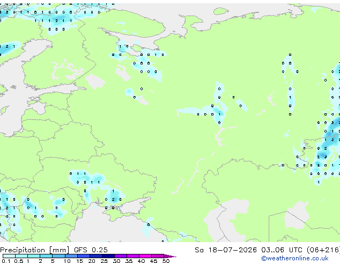Select the (06+216) forecast offset label
Screen dimensions: 340x263
[x=323, y=250]
